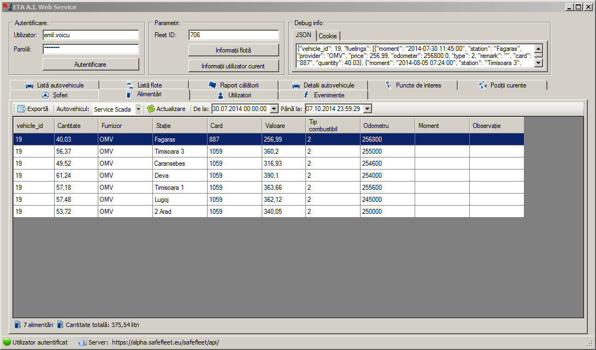Click the pin icon on Puncte de interes tab
The image size is (596, 350).
(388, 85)
